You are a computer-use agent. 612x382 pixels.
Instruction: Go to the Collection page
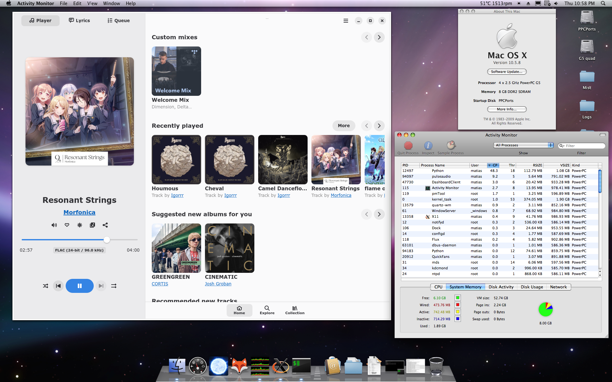[295, 310]
